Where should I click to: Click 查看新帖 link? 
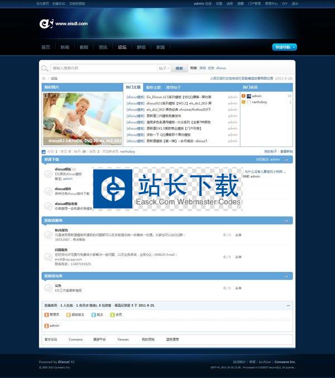[x=286, y=151]
